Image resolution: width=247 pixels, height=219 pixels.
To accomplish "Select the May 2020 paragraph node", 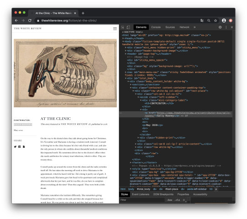I will [152, 125].
